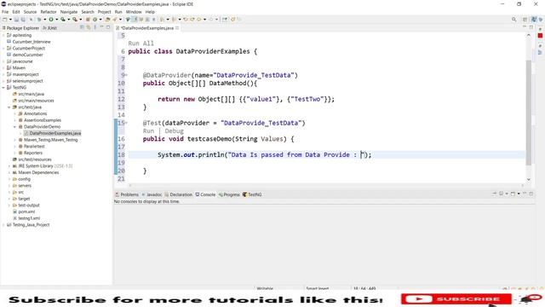Switch to the Declaration tab

point(178,194)
